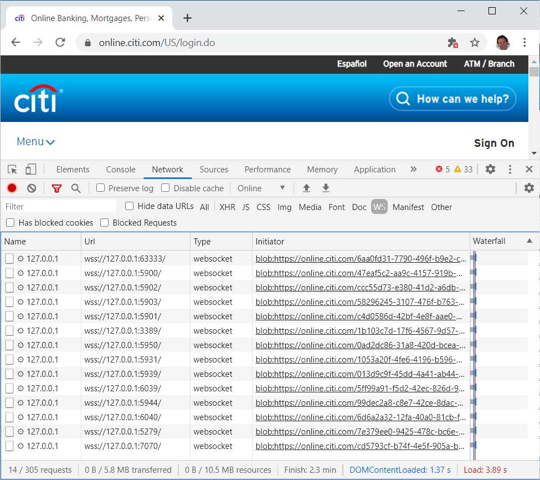
Task: Open the Performance tab
Action: 268,170
